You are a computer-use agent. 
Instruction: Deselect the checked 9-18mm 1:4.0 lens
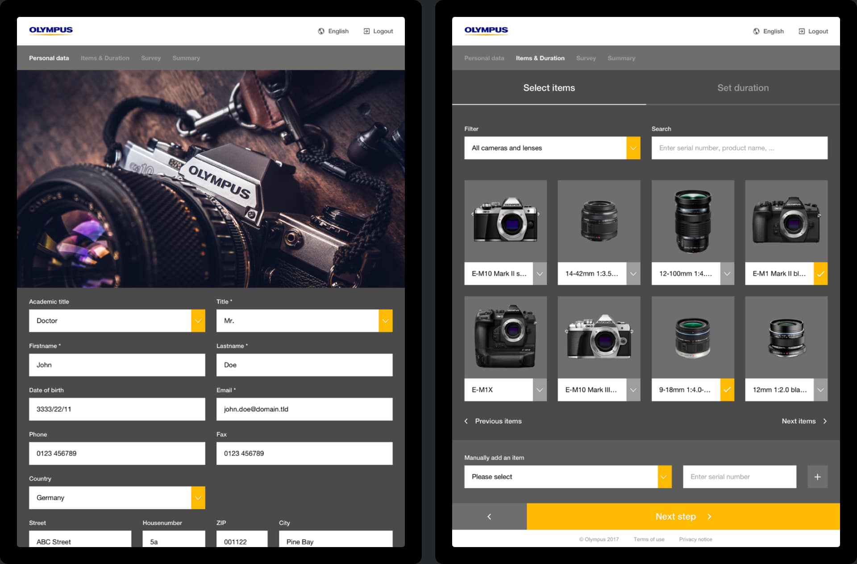click(727, 390)
